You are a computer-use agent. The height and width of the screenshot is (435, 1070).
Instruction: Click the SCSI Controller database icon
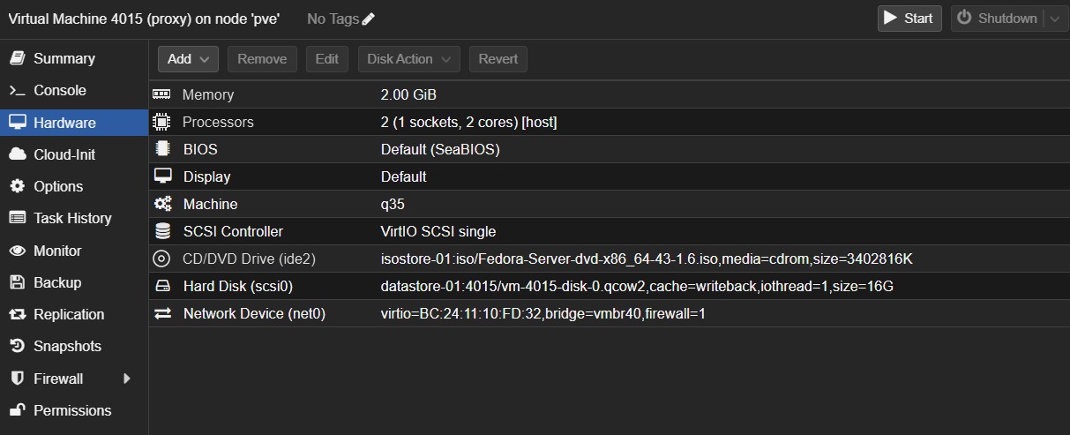(x=161, y=231)
